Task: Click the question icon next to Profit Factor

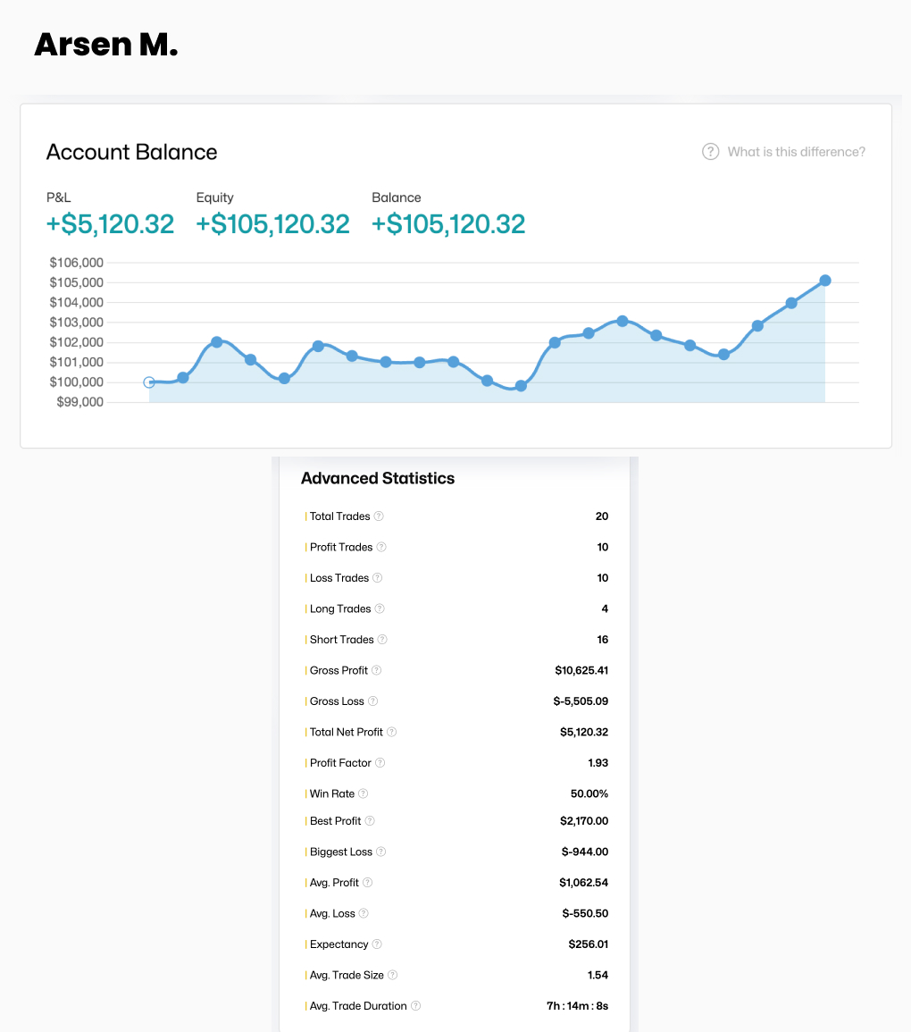Action: [380, 763]
